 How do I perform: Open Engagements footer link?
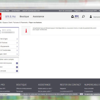click(88, 91)
